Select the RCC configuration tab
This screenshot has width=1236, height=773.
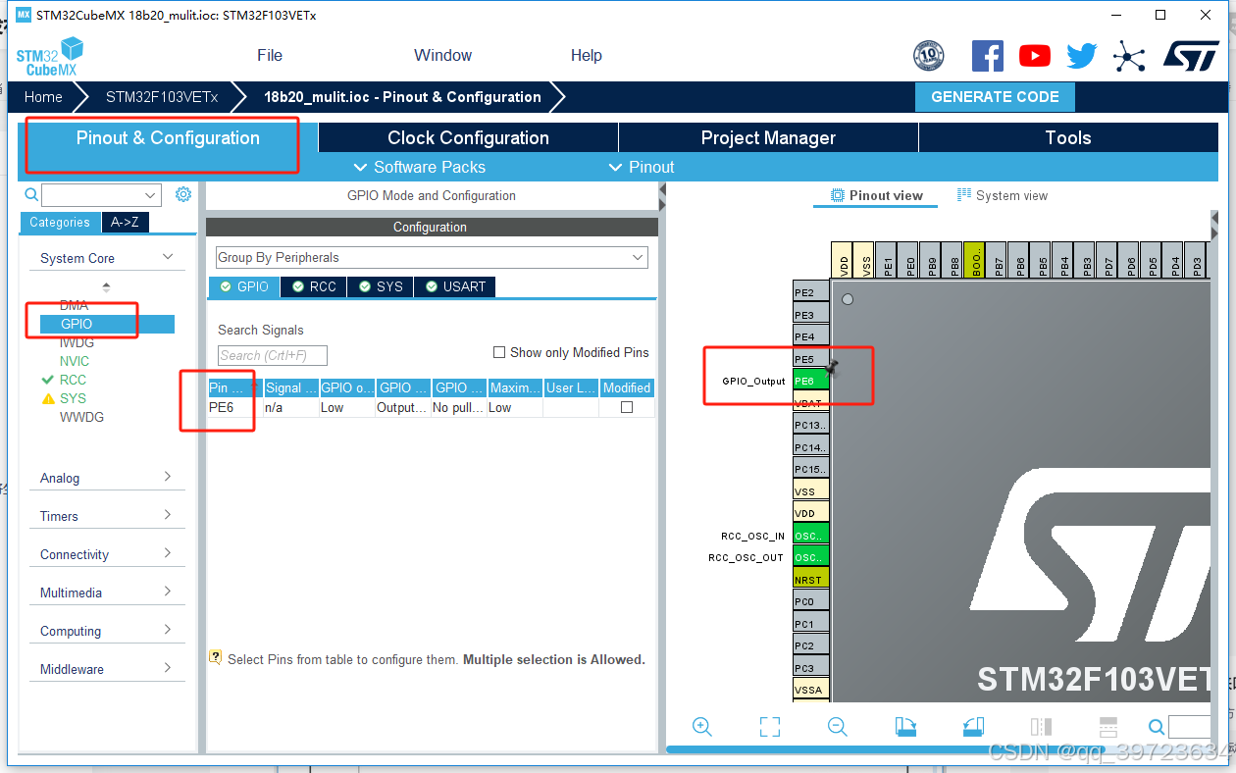click(314, 286)
